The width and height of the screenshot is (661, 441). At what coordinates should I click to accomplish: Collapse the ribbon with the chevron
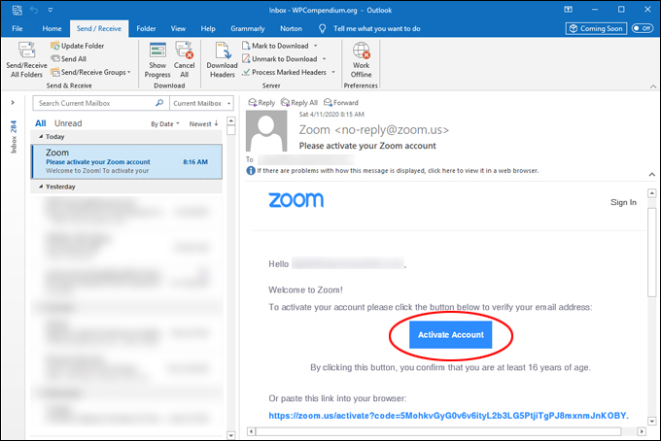[653, 86]
